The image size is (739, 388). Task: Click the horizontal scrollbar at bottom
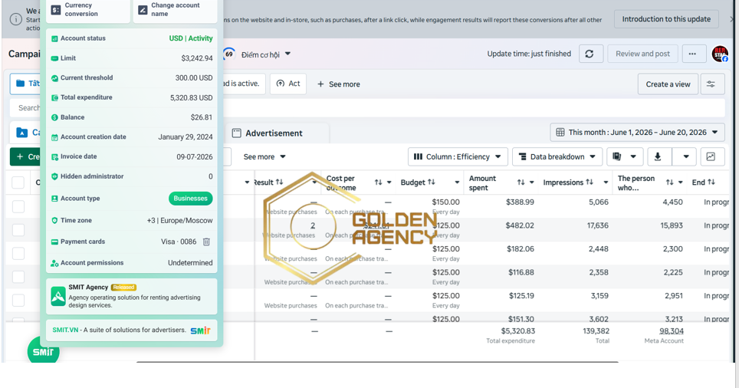click(x=377, y=362)
